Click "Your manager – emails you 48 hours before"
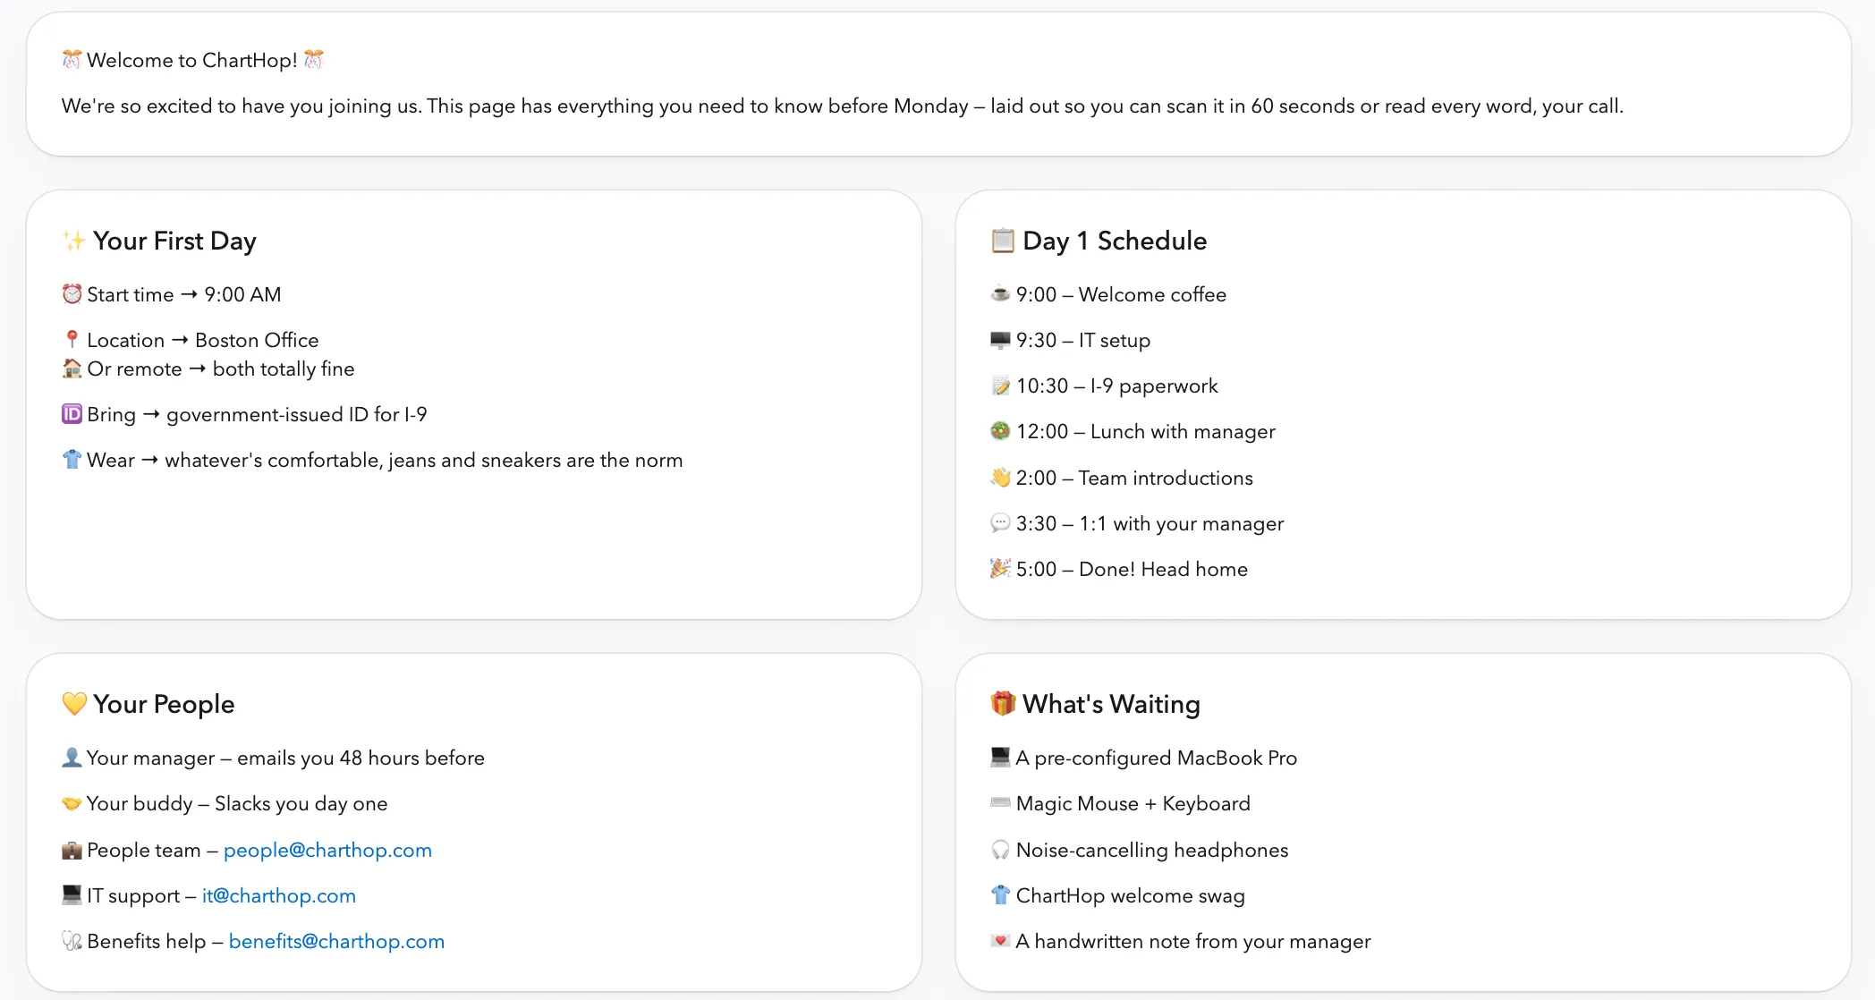This screenshot has width=1875, height=1000. (285, 758)
